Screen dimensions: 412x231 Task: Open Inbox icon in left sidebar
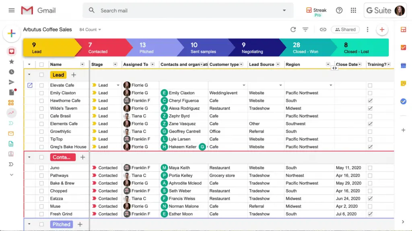[x=12, y=51]
